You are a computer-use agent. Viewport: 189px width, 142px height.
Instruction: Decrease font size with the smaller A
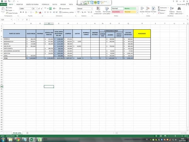(42, 9)
